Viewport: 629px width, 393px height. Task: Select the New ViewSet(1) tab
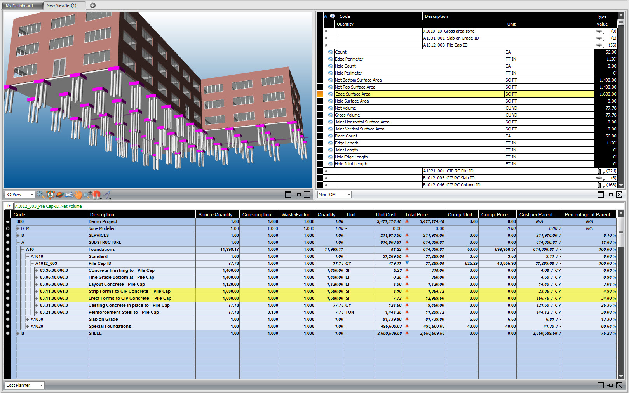point(61,5)
